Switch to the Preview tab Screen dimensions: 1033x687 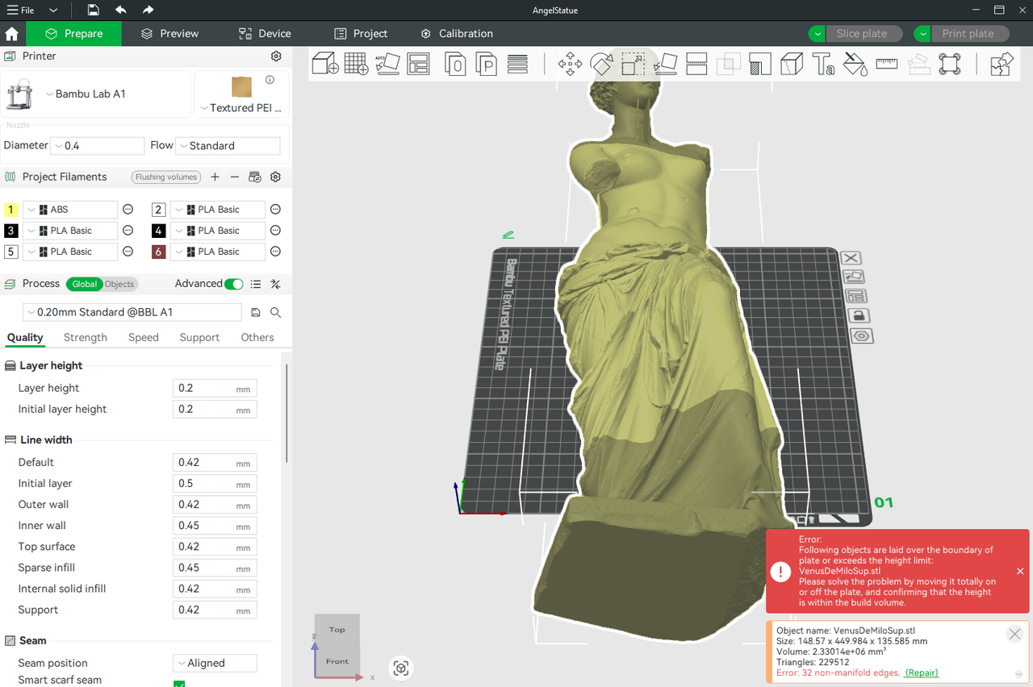[x=169, y=34]
